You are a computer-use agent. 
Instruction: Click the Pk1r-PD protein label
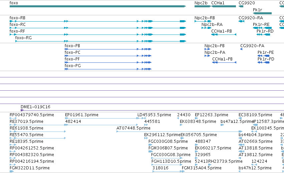[266, 59]
